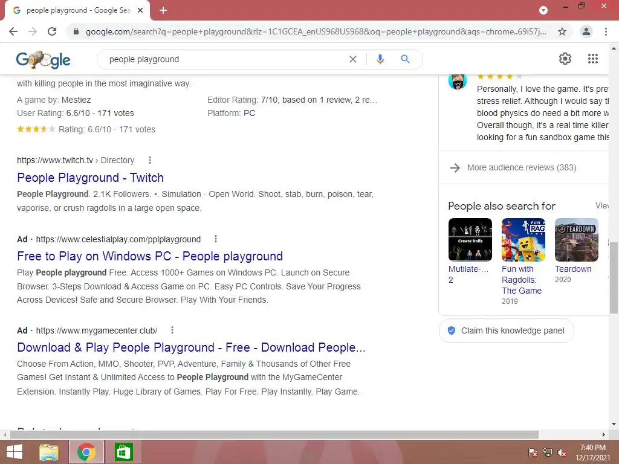Click the reviewer avatar image

tap(458, 82)
